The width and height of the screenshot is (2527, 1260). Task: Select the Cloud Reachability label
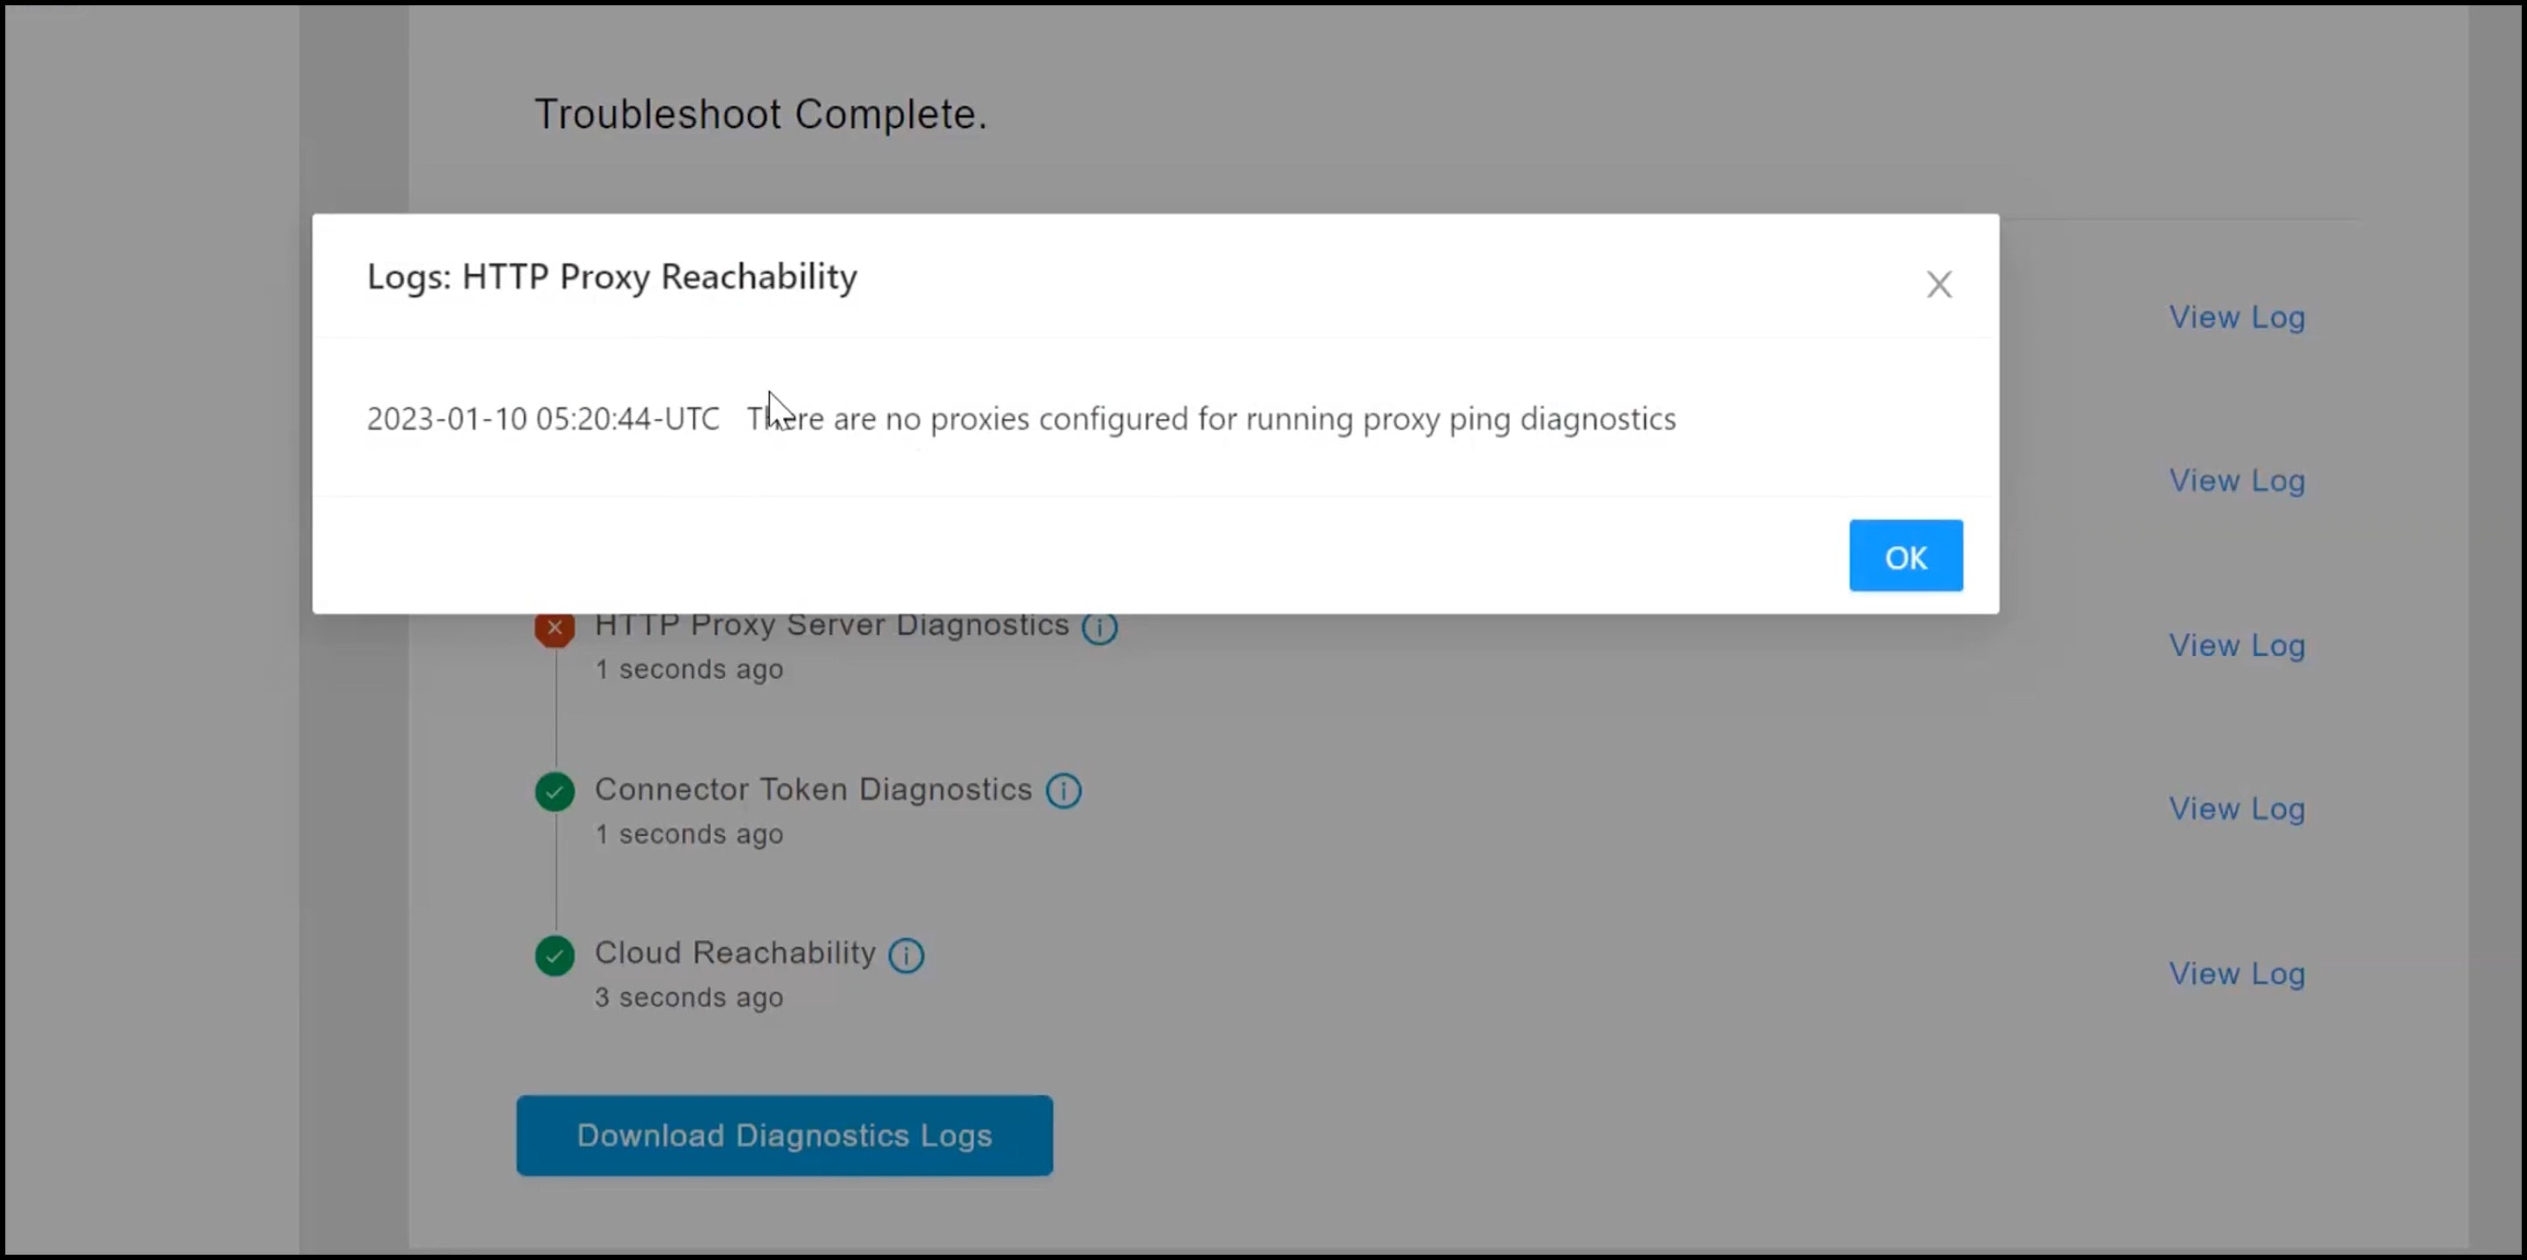[735, 953]
